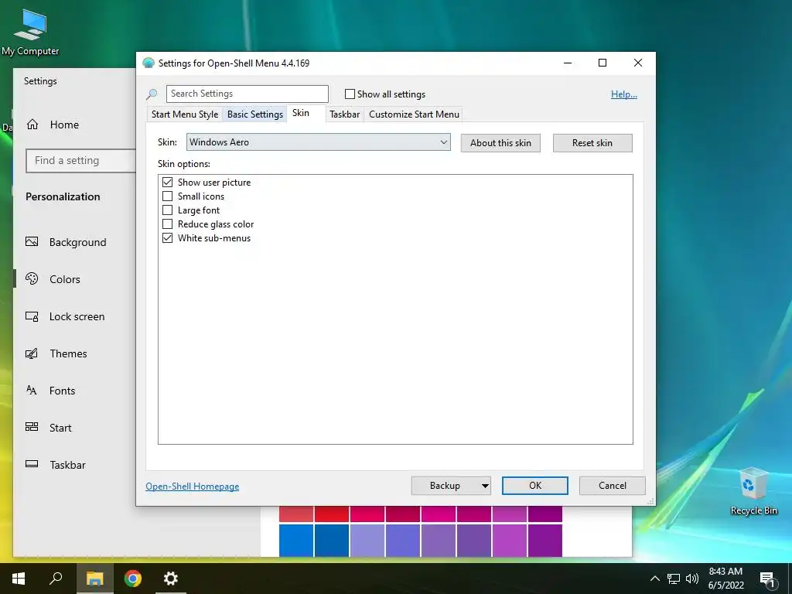
Task: Click the Background picture icon in Settings
Action: [32, 242]
